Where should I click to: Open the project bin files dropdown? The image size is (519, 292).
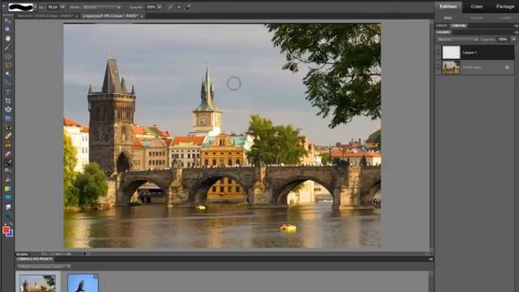click(x=44, y=267)
